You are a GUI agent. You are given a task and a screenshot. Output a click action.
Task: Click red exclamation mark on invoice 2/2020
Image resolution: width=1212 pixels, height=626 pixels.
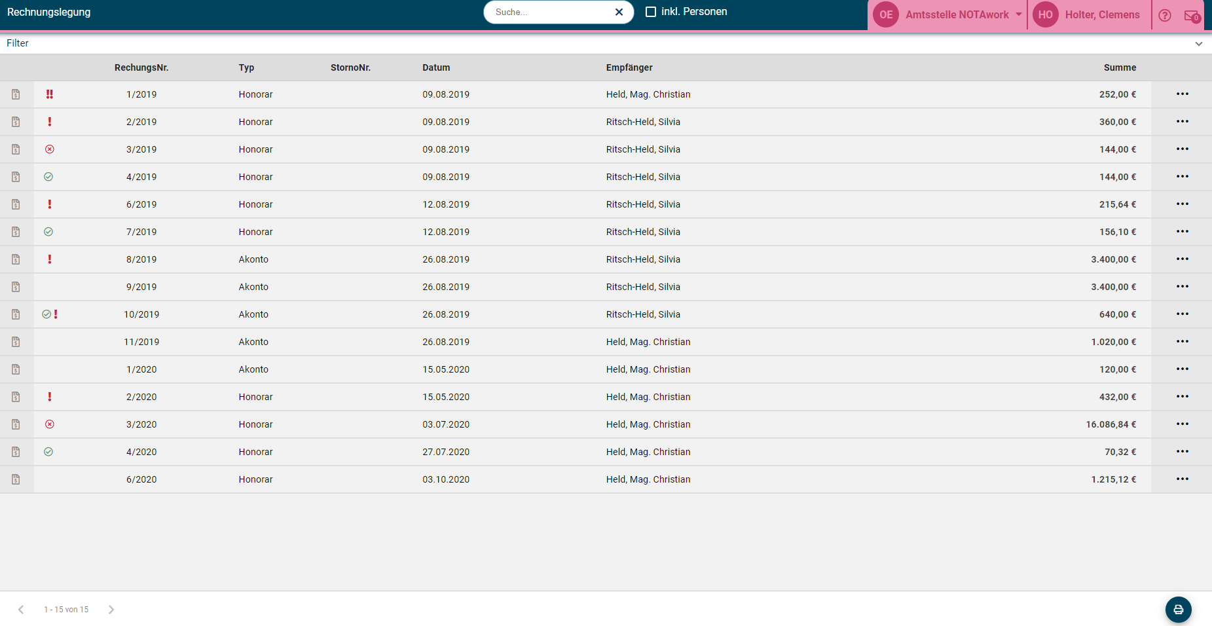[x=50, y=397]
